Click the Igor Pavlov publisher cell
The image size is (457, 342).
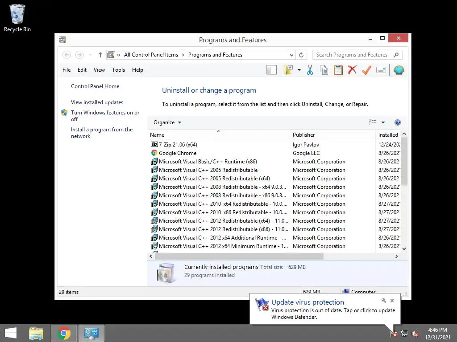(x=306, y=145)
